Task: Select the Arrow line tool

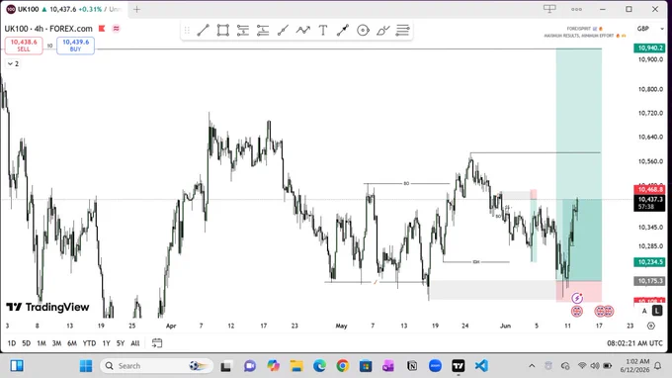Action: tap(343, 30)
